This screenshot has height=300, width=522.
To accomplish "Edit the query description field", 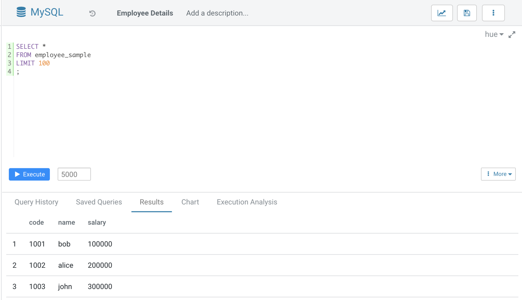I will point(217,13).
